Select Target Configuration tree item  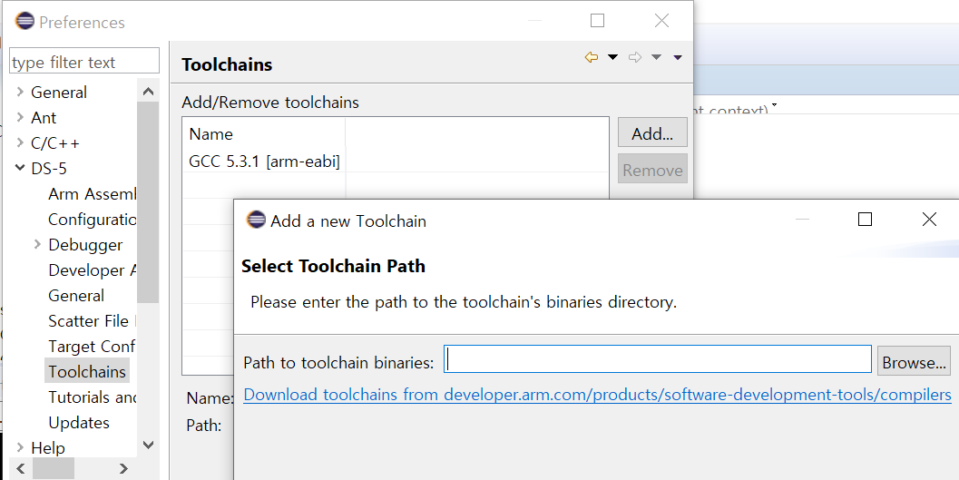[92, 346]
